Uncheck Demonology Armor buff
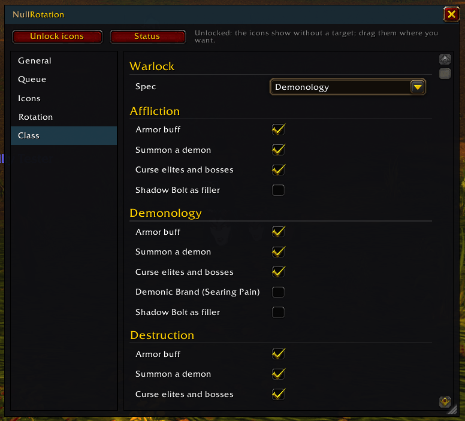 pos(278,232)
